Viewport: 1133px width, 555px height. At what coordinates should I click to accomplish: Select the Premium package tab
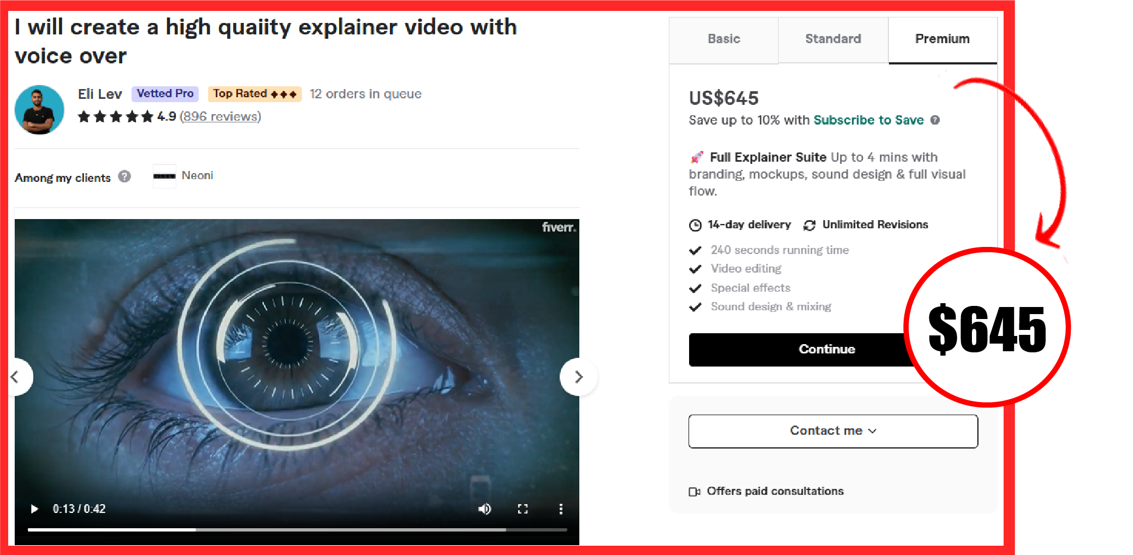[942, 39]
